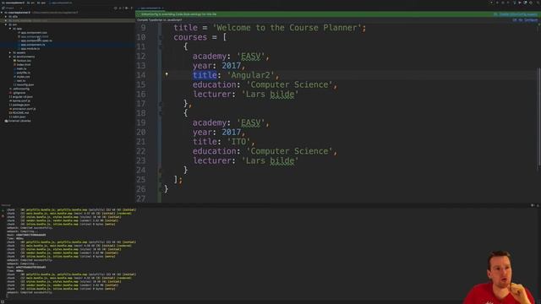Click the highlighted 'title' key on line 14

coord(205,75)
